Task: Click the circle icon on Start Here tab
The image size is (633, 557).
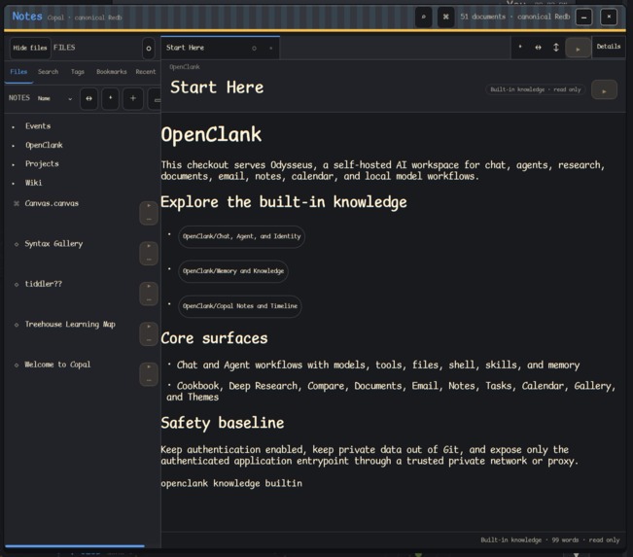Action: click(254, 49)
